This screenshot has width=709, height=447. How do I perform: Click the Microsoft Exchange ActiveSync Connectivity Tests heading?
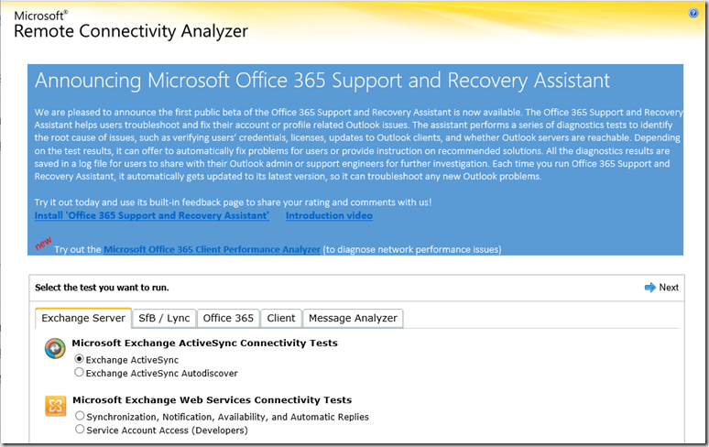[x=204, y=343]
